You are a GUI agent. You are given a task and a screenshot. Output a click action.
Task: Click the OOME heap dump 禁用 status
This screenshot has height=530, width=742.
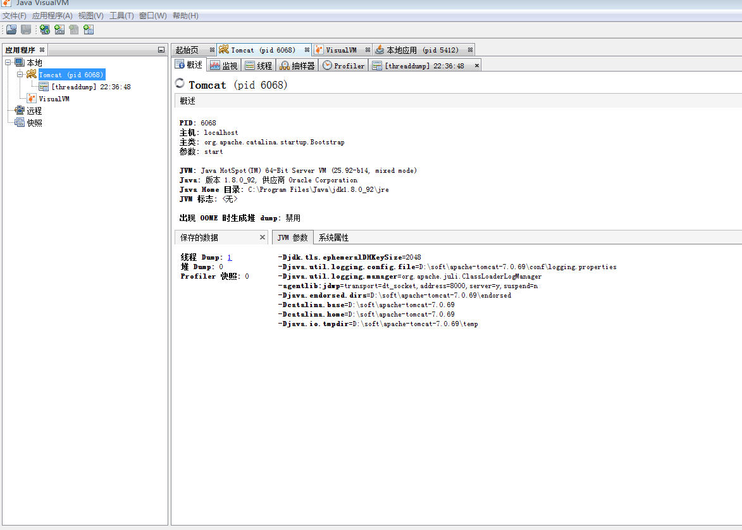(x=293, y=218)
